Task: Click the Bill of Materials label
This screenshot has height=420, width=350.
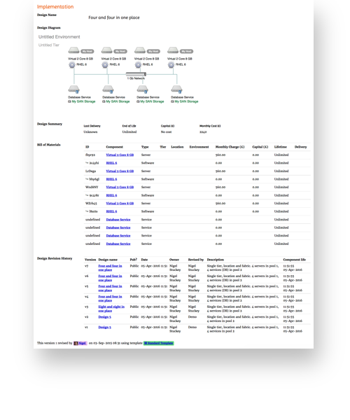Action: tap(49, 145)
